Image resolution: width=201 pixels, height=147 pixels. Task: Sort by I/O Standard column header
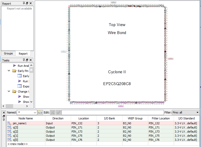click(187, 118)
